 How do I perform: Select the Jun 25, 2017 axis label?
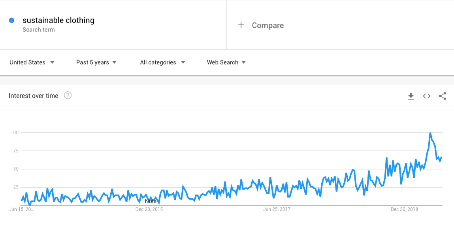click(x=277, y=209)
